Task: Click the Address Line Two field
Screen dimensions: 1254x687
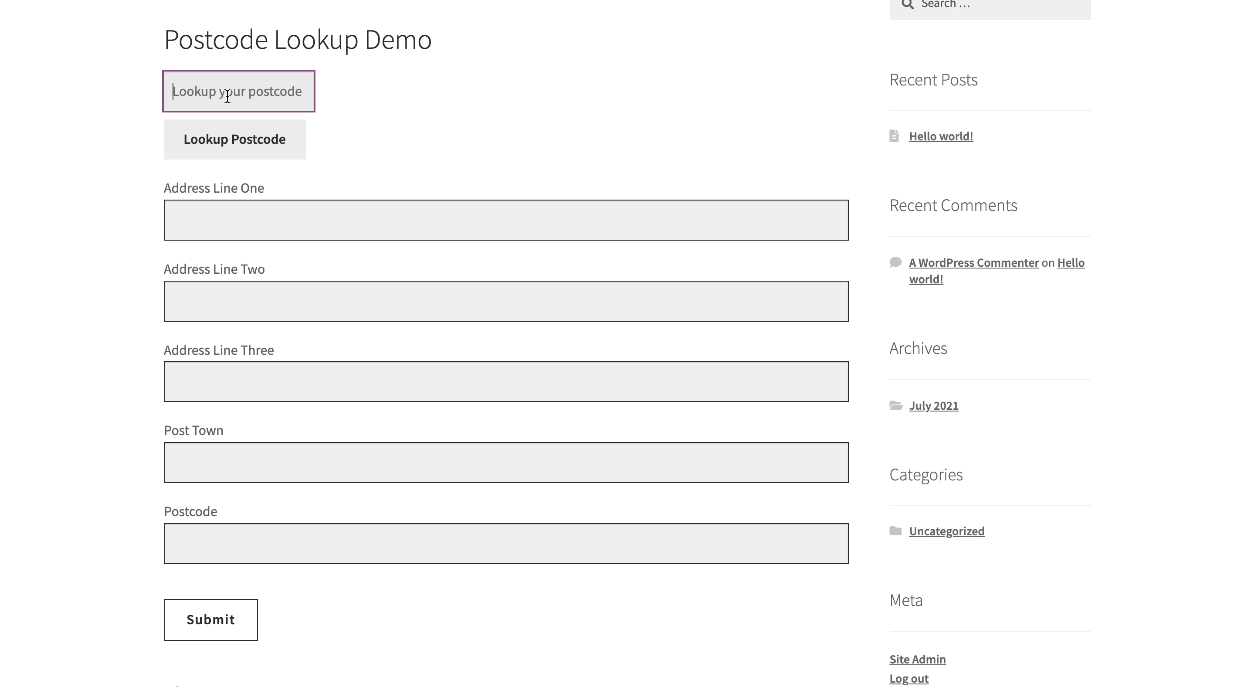Action: click(506, 301)
